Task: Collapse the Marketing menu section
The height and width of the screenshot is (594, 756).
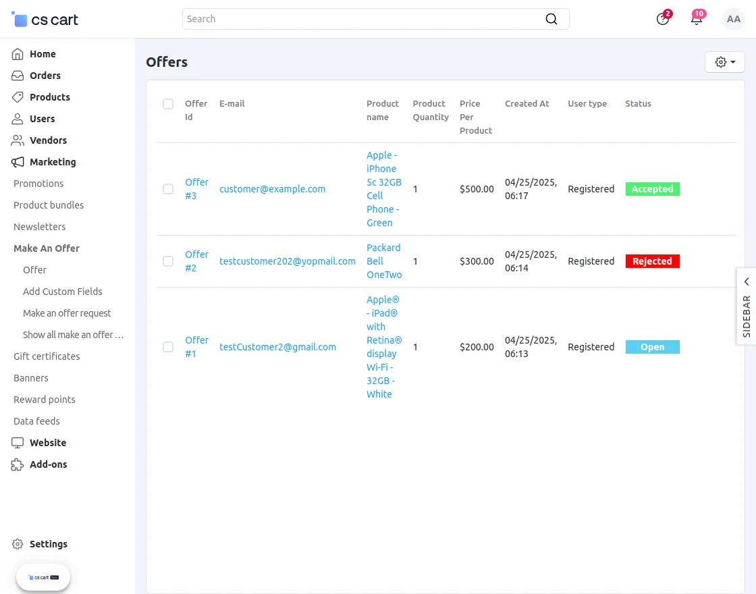Action: pos(53,162)
